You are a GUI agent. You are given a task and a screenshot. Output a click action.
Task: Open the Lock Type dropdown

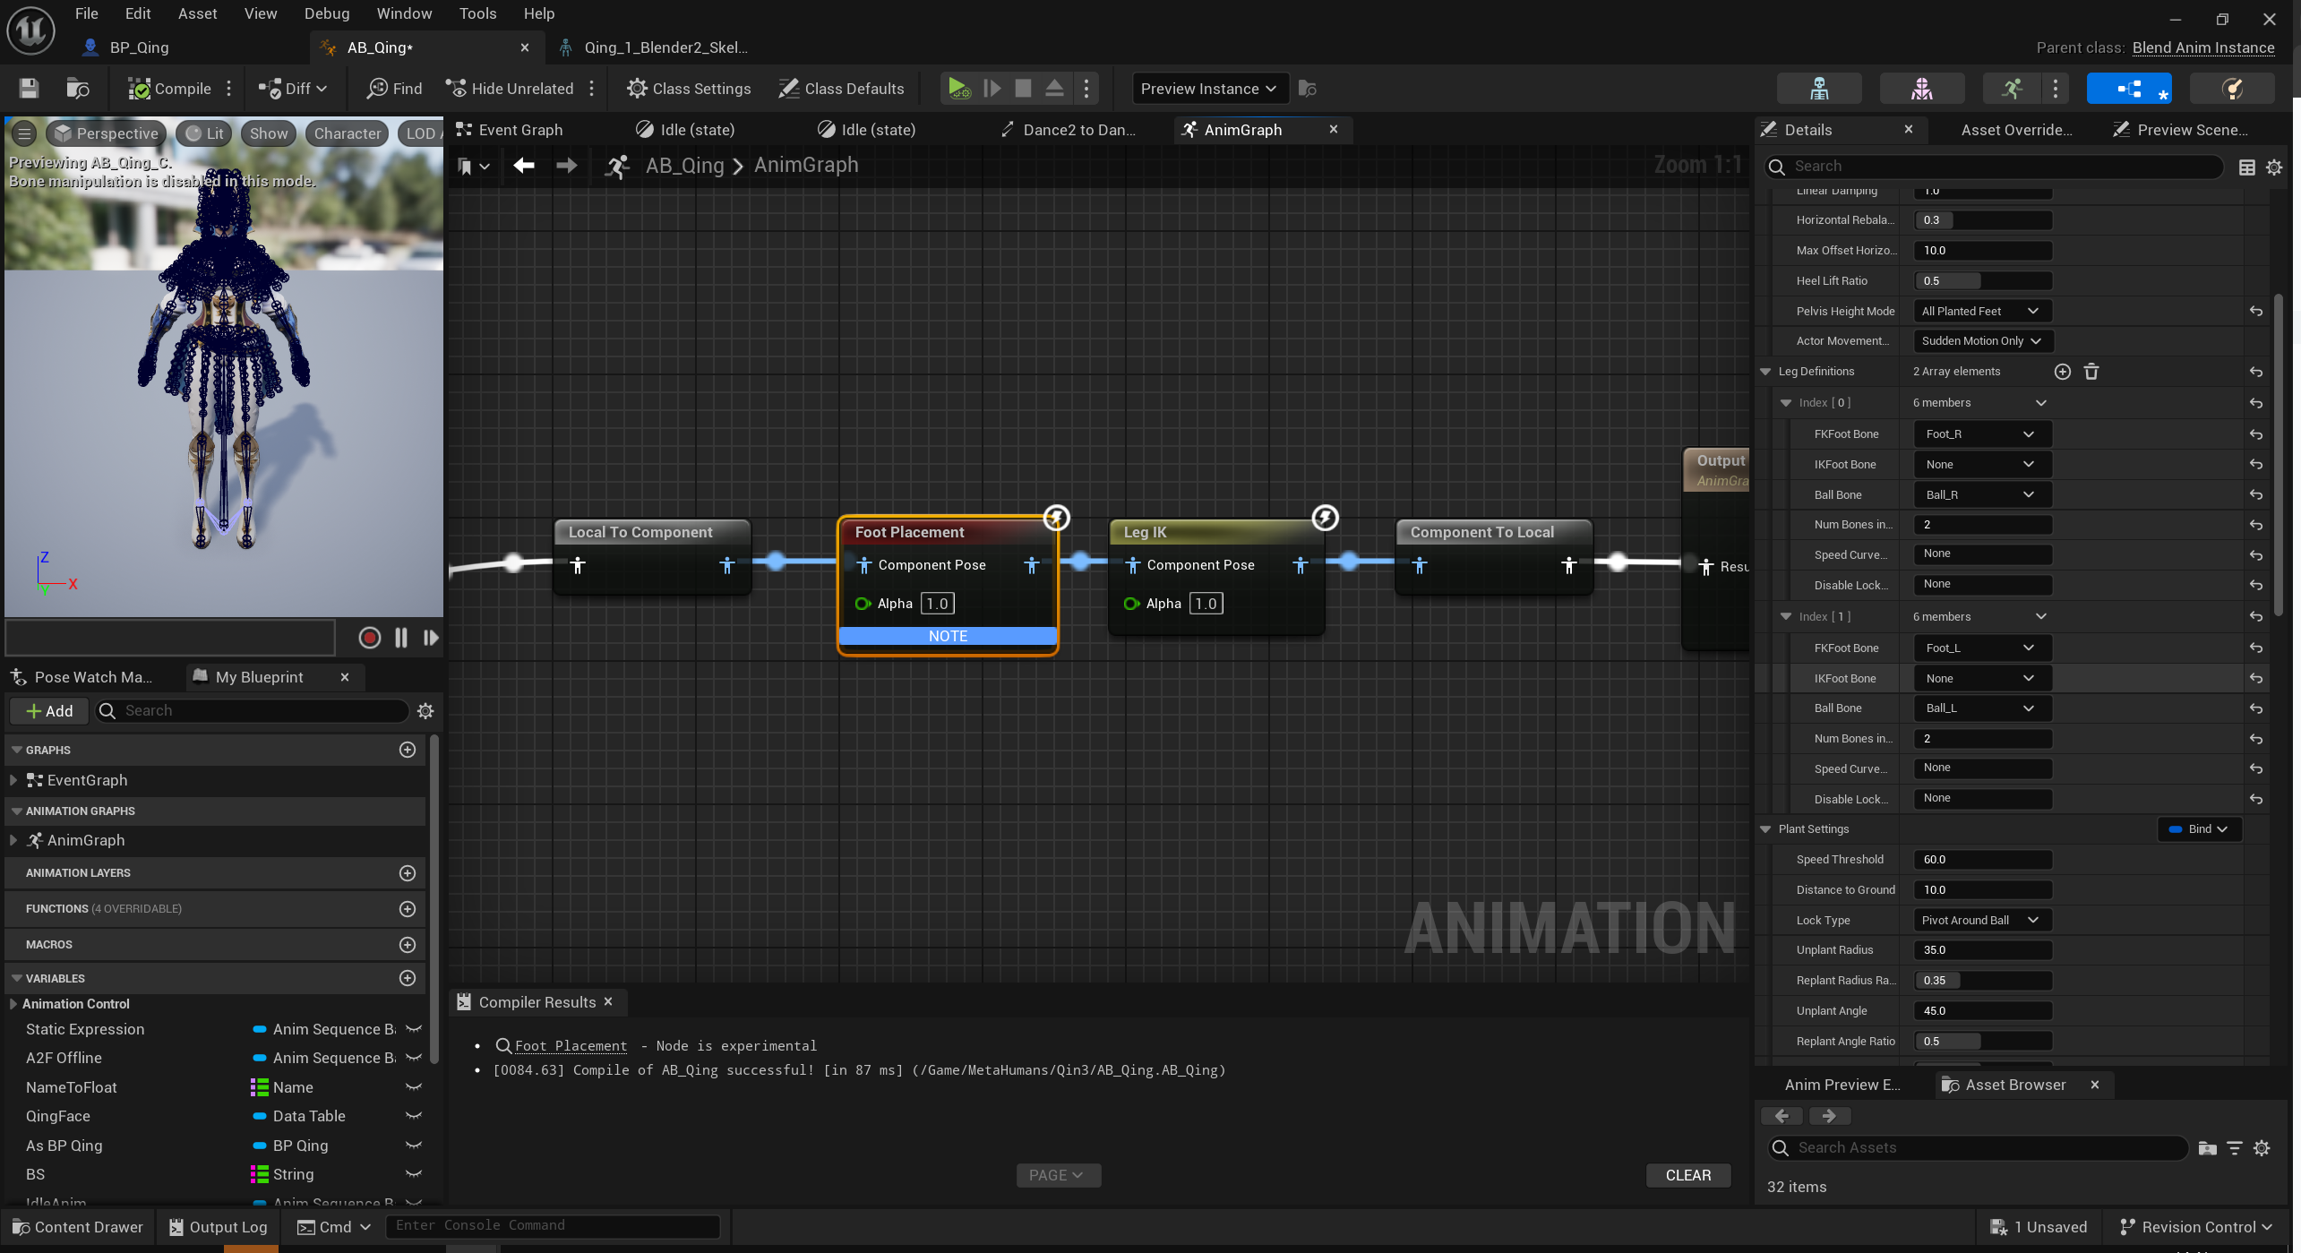1981,920
